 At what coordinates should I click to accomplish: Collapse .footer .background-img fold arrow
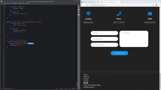(6, 42)
